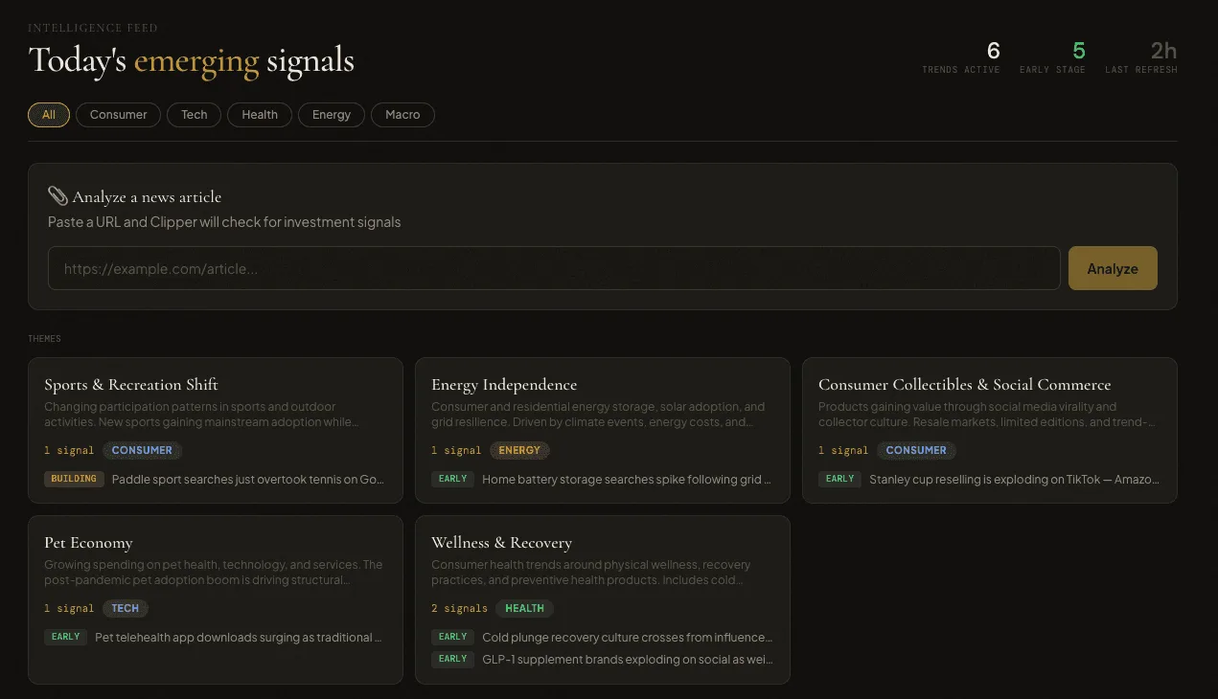Click the "2 signals" count in Wellness card

point(459,609)
